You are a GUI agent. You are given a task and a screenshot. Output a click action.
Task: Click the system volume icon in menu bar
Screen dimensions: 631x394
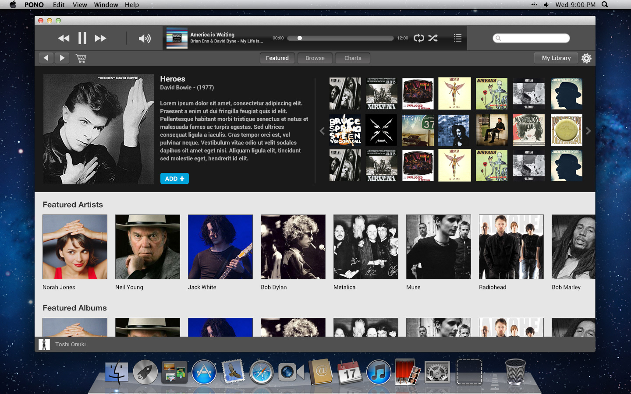point(546,5)
